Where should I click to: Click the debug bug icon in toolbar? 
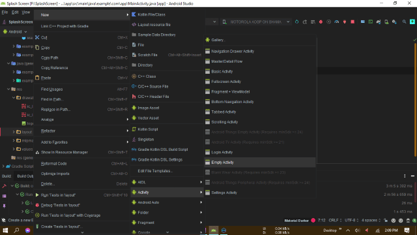(x=321, y=22)
